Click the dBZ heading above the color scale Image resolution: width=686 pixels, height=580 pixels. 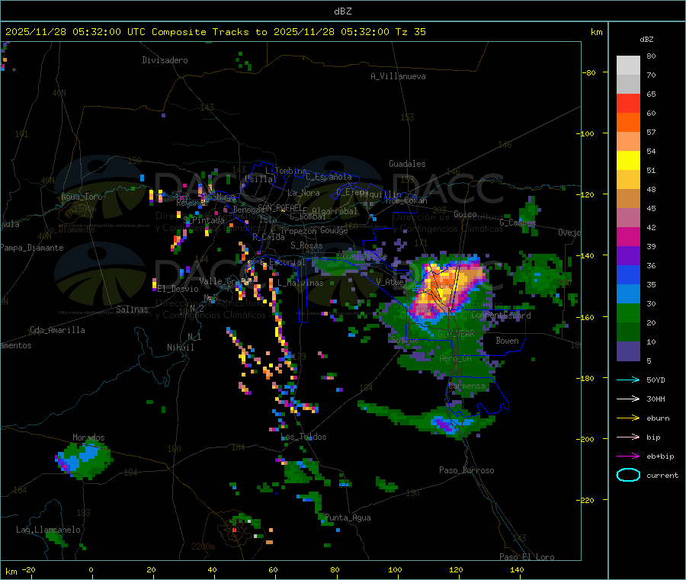646,40
